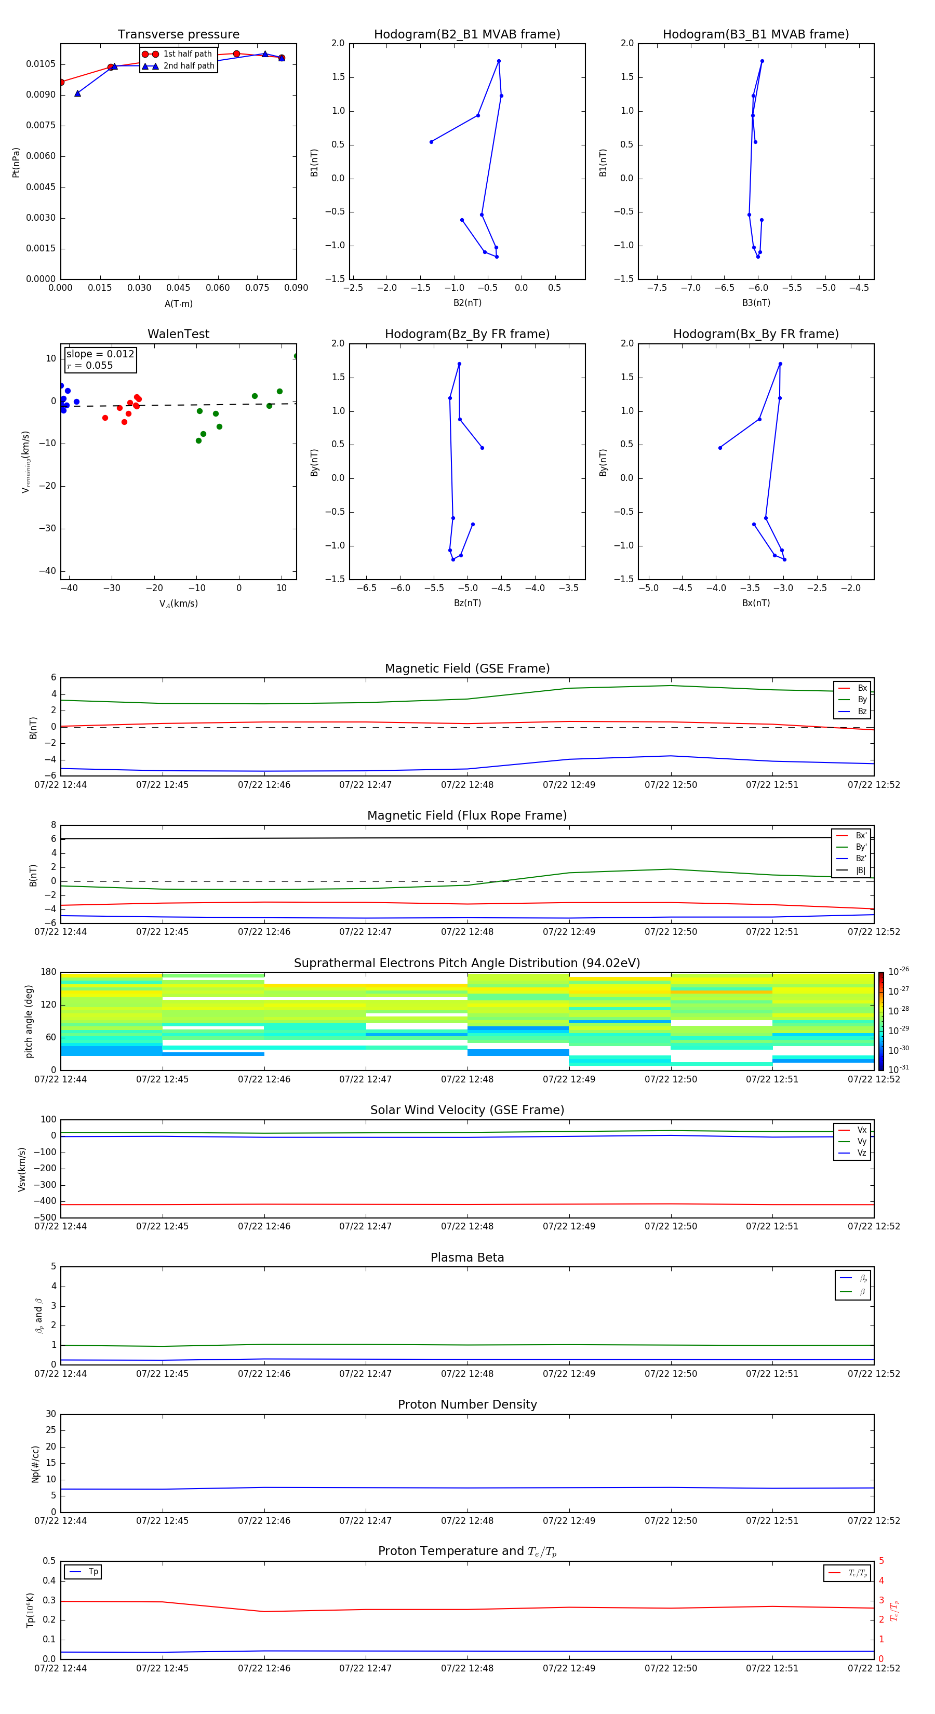Select "Bx" in the GSE magnetic field legend

852,688
